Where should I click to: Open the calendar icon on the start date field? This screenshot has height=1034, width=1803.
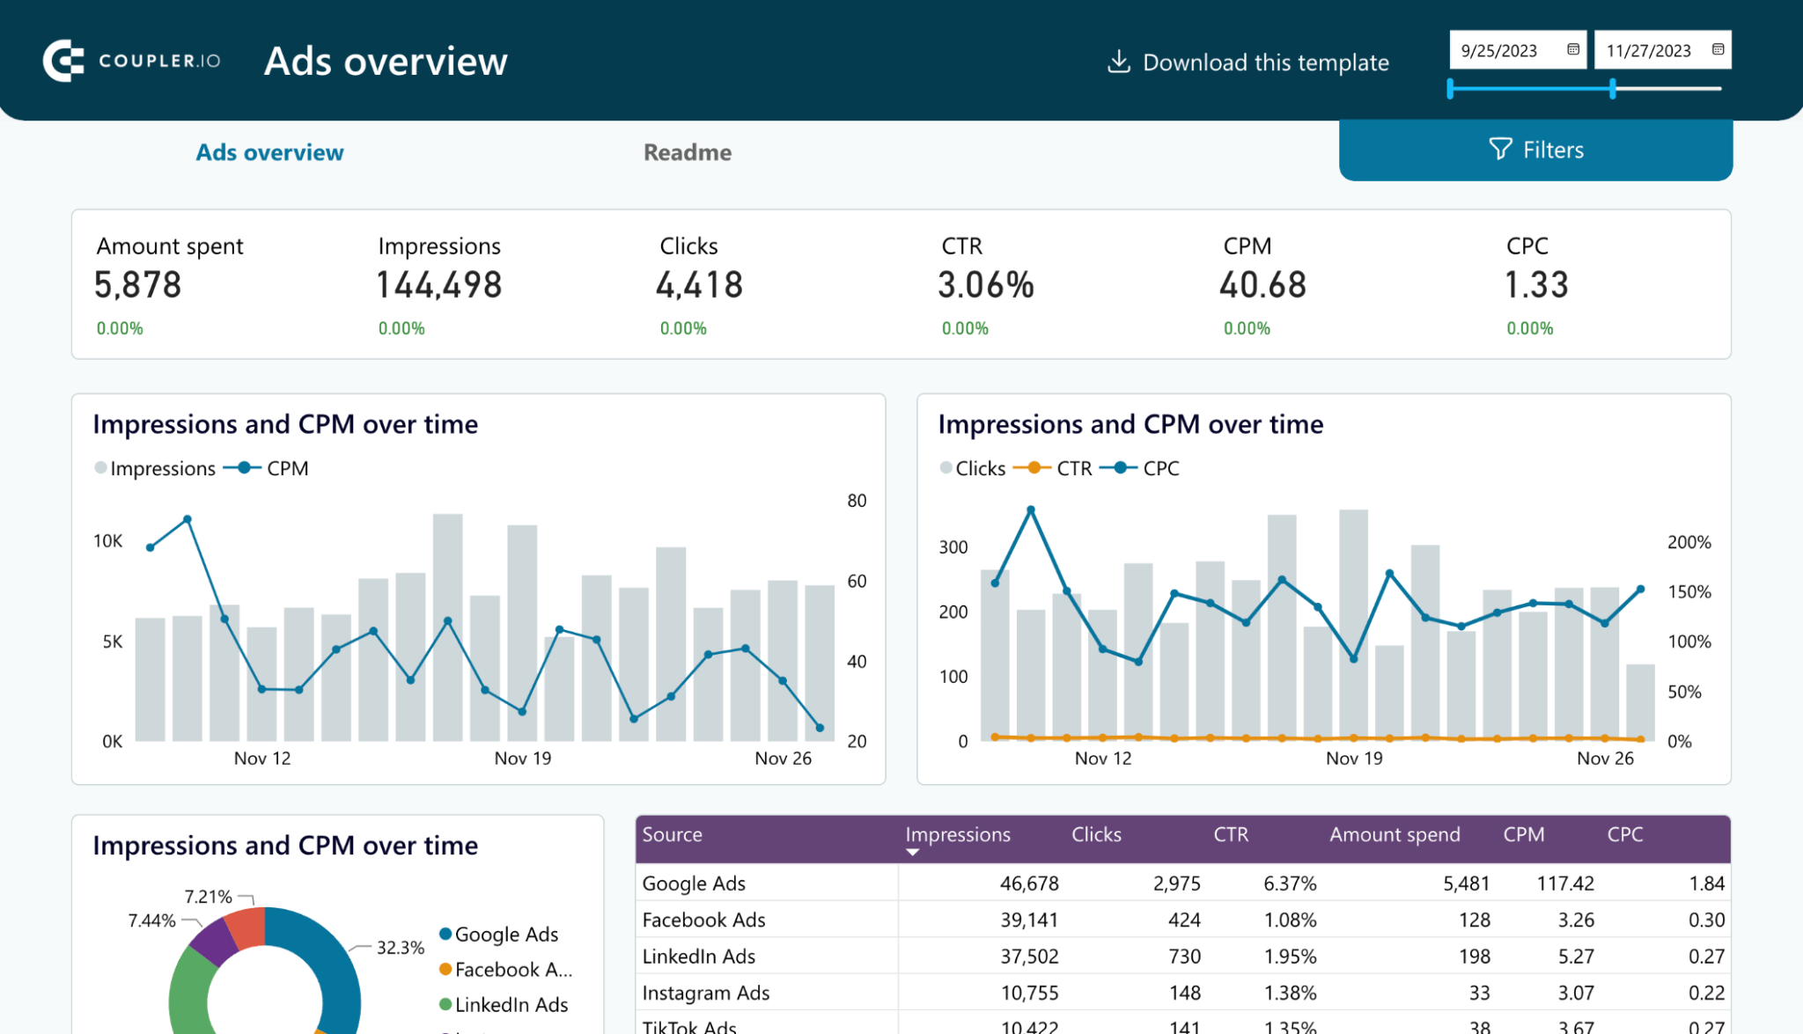(1572, 50)
